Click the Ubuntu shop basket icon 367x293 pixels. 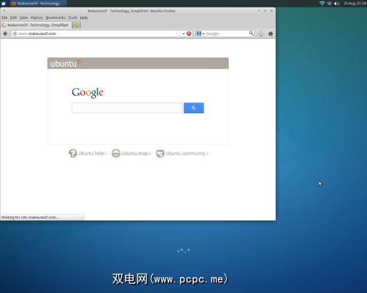coord(116,153)
